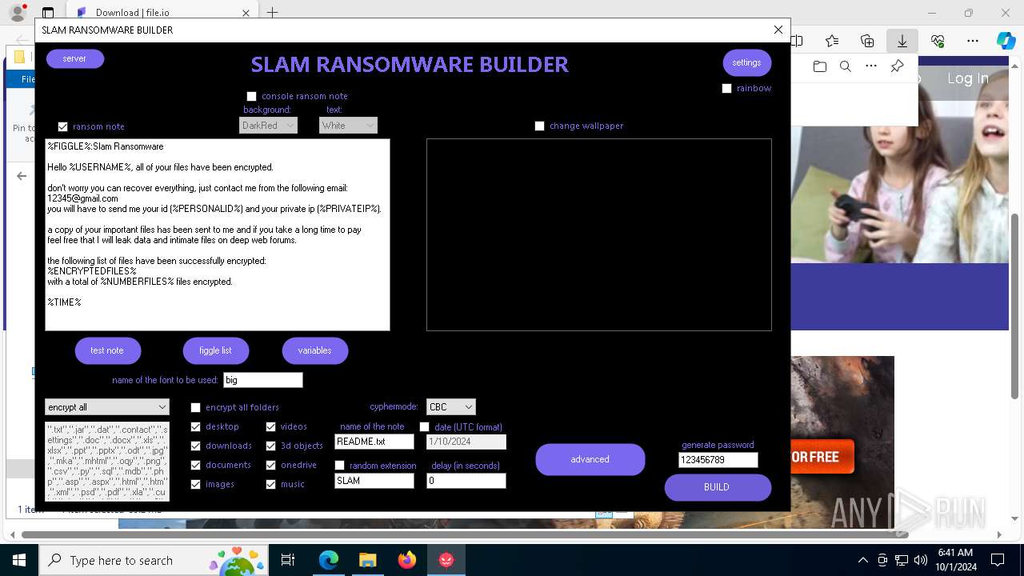Uncheck the images folder checkbox
Image resolution: width=1024 pixels, height=576 pixels.
click(x=195, y=484)
